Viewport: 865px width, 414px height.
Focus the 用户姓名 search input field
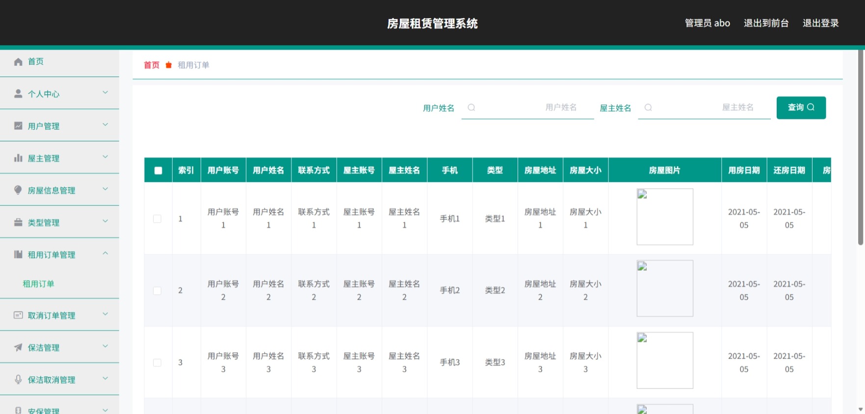[527, 107]
